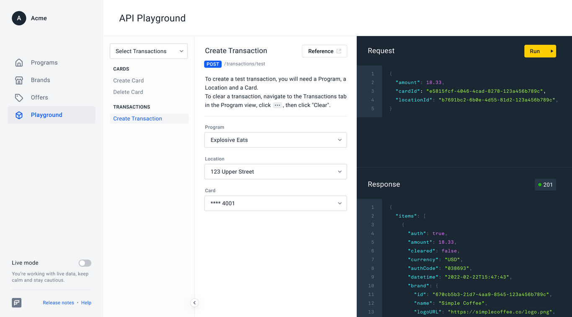The width and height of the screenshot is (572, 317).
Task: Click the Acme circular logo avatar
Action: pos(19,18)
